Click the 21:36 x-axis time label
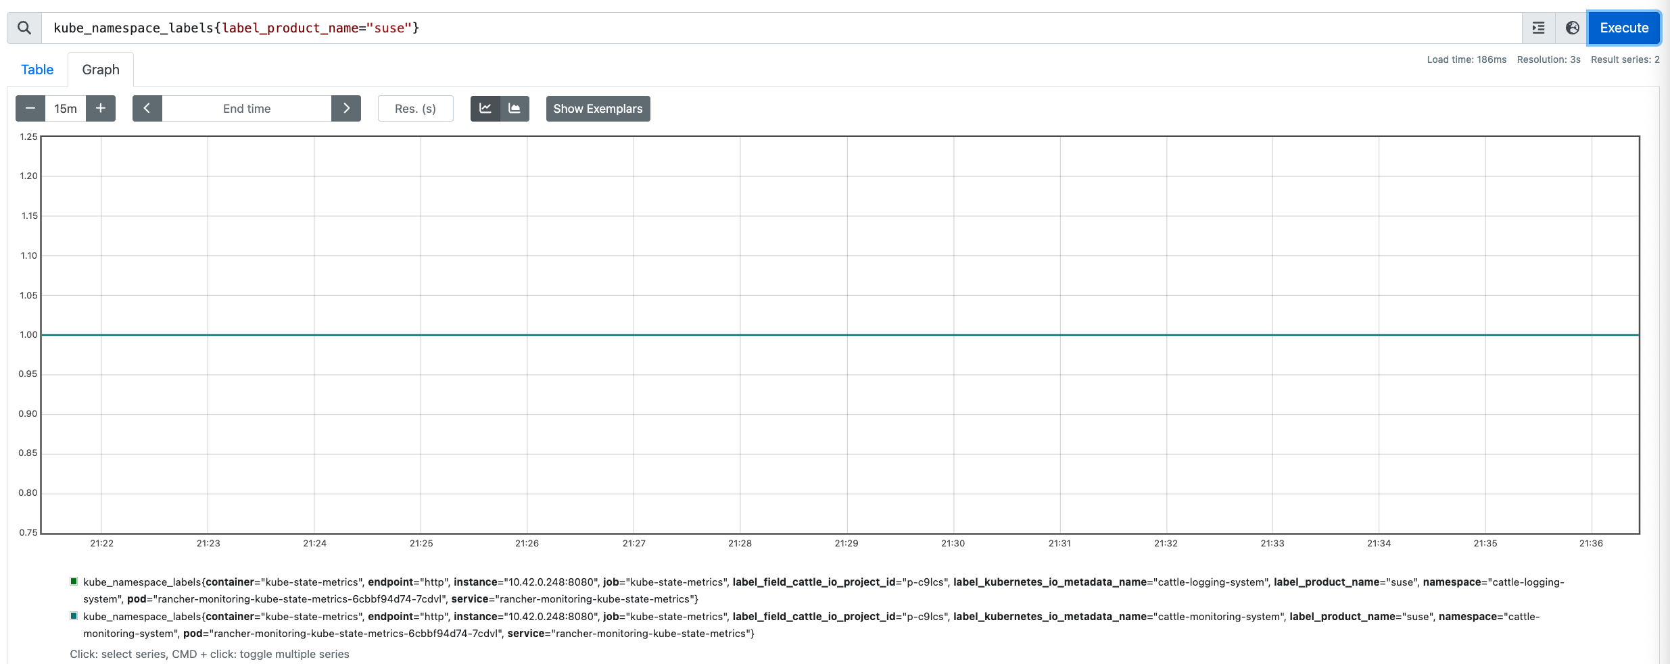The width and height of the screenshot is (1670, 664). coord(1591,543)
